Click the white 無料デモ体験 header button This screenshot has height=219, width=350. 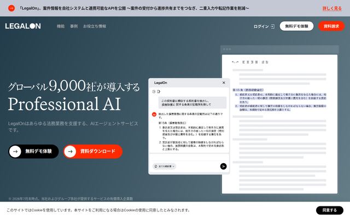tap(296, 26)
